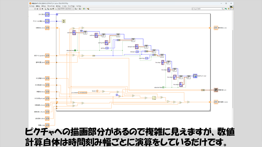Click the Run arrow in the toolbar

tap(35, 9)
